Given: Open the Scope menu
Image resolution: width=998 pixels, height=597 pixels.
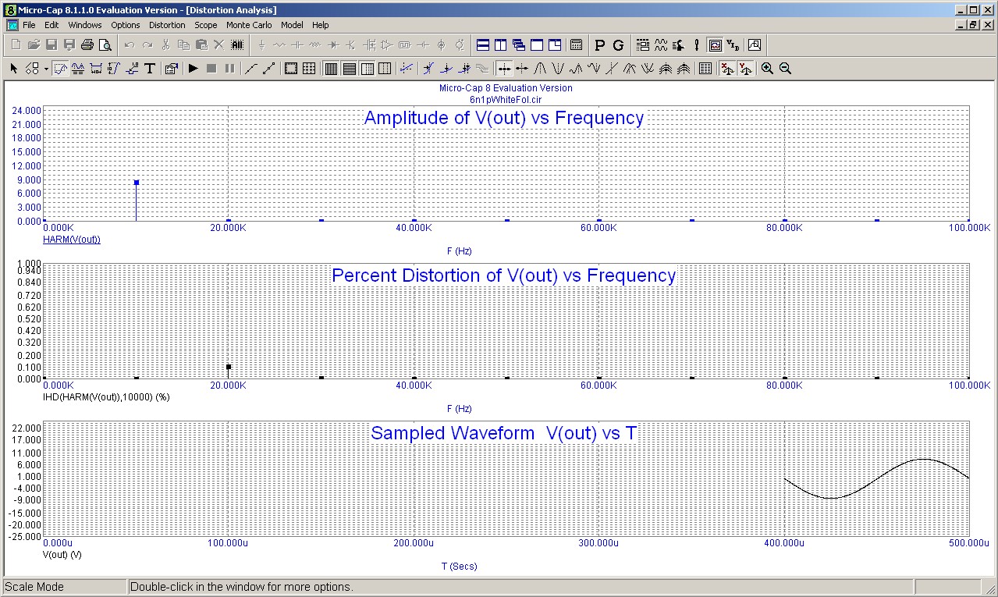Looking at the screenshot, I should [206, 25].
